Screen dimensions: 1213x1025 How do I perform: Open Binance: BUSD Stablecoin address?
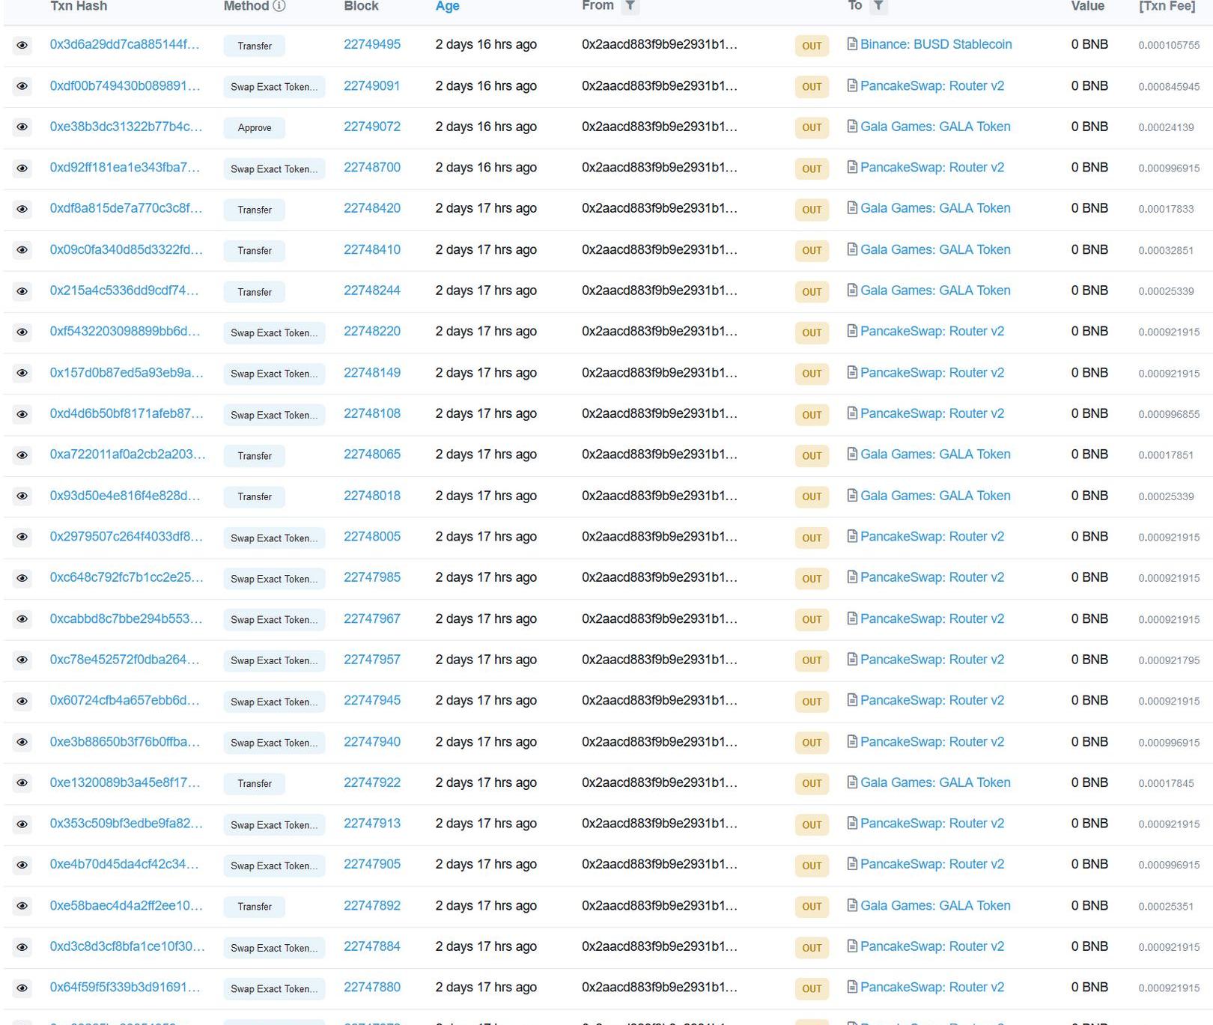pos(936,44)
